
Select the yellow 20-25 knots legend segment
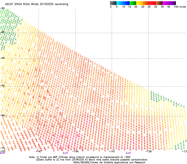point(139,3)
